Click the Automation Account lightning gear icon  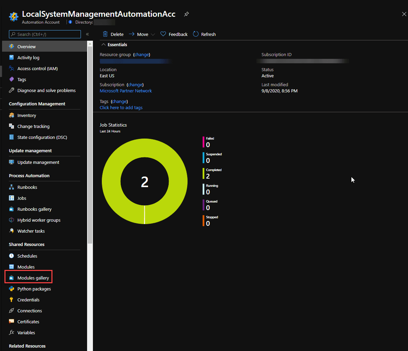point(14,17)
